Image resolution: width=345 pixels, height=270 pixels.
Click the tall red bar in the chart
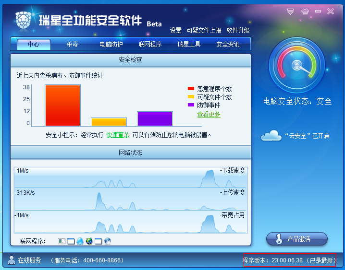click(x=63, y=106)
